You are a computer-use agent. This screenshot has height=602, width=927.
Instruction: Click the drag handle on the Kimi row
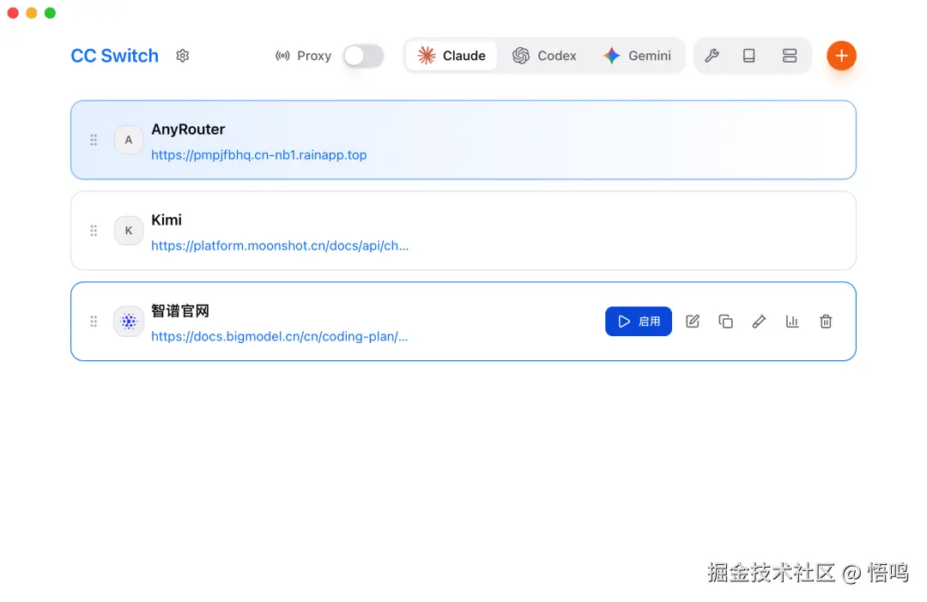pyautogui.click(x=93, y=230)
